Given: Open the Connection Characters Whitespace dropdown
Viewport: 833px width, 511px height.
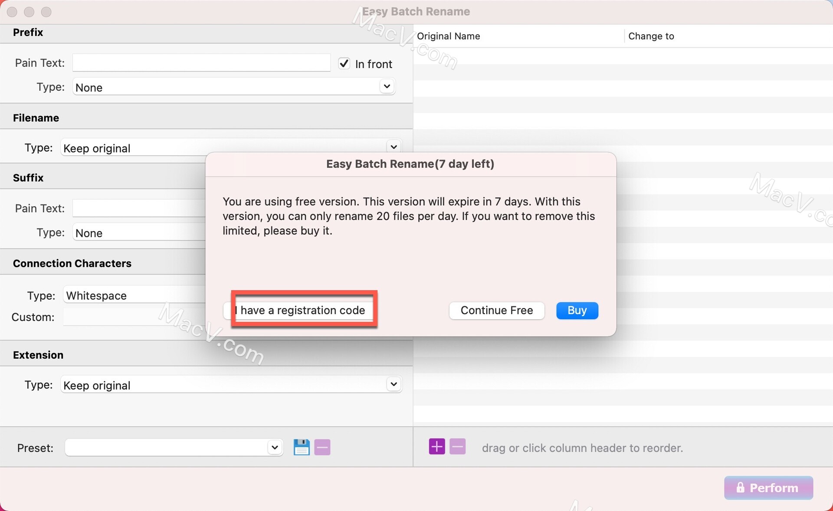Looking at the screenshot, I should 134,295.
